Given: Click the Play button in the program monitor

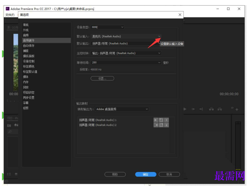Looking at the screenshot, I should tap(185, 109).
